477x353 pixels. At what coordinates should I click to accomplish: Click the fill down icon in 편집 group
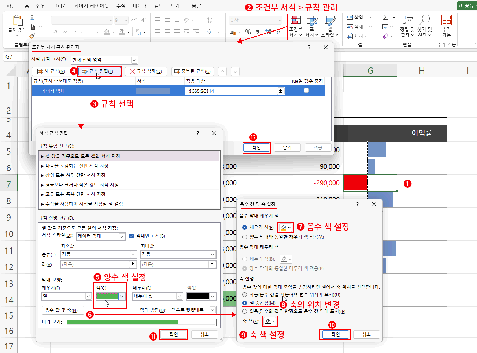(x=385, y=27)
